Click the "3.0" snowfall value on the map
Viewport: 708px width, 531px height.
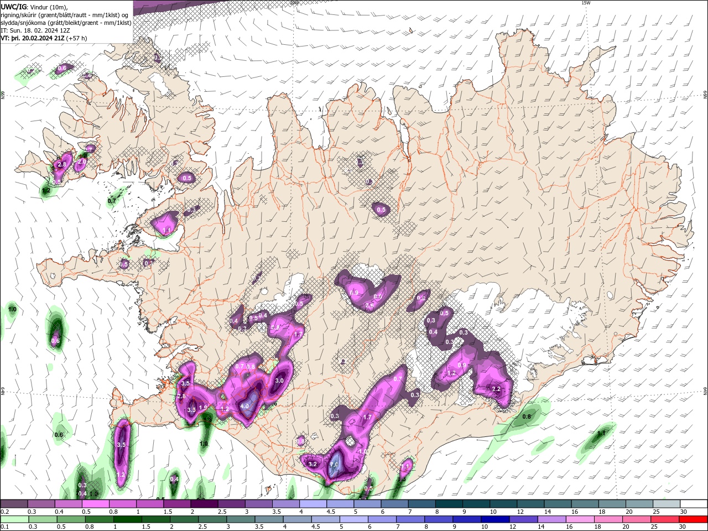(279, 381)
